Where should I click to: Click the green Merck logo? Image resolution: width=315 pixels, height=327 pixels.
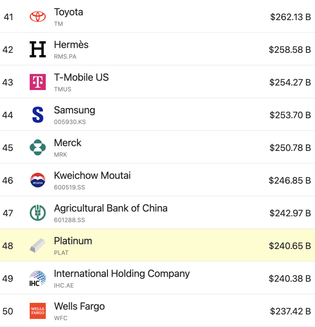38,147
